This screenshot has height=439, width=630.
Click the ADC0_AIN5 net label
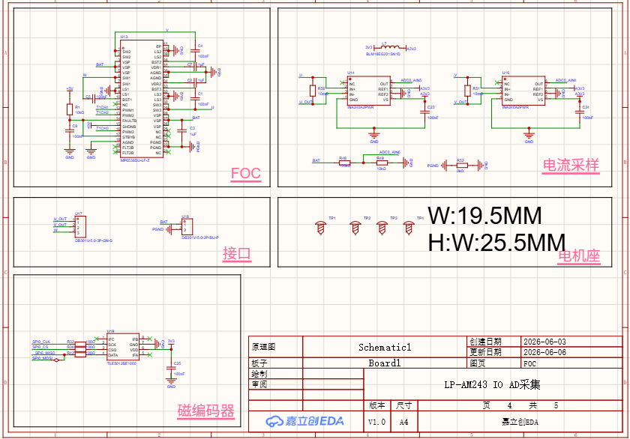(x=411, y=81)
